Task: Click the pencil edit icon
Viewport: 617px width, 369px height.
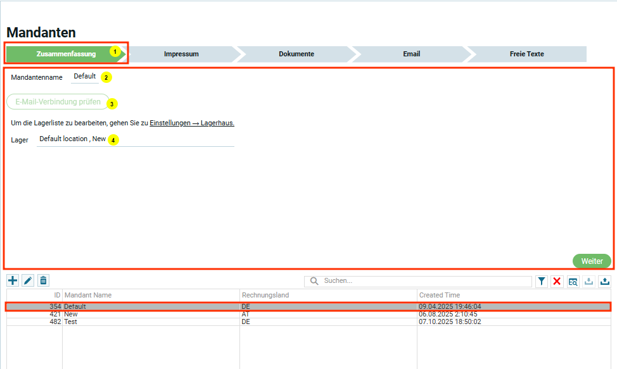Action: 28,280
